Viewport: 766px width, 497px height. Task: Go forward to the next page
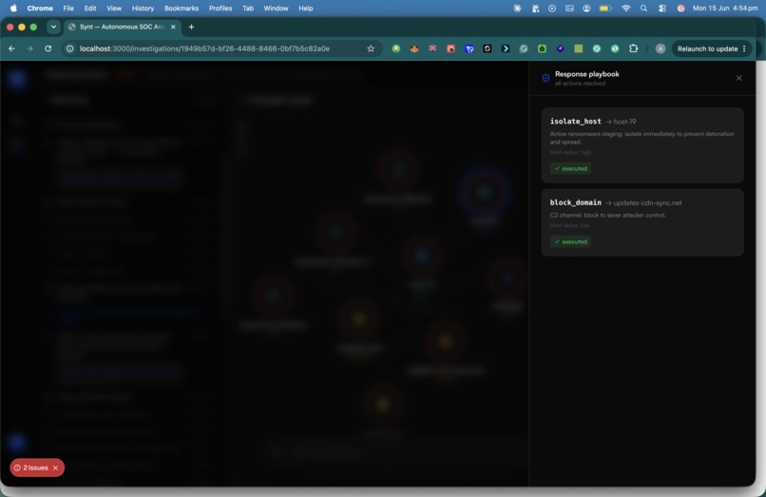29,48
